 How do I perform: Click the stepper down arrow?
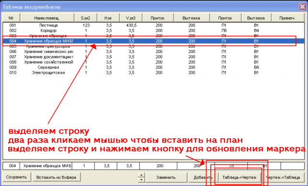tap(141, 180)
